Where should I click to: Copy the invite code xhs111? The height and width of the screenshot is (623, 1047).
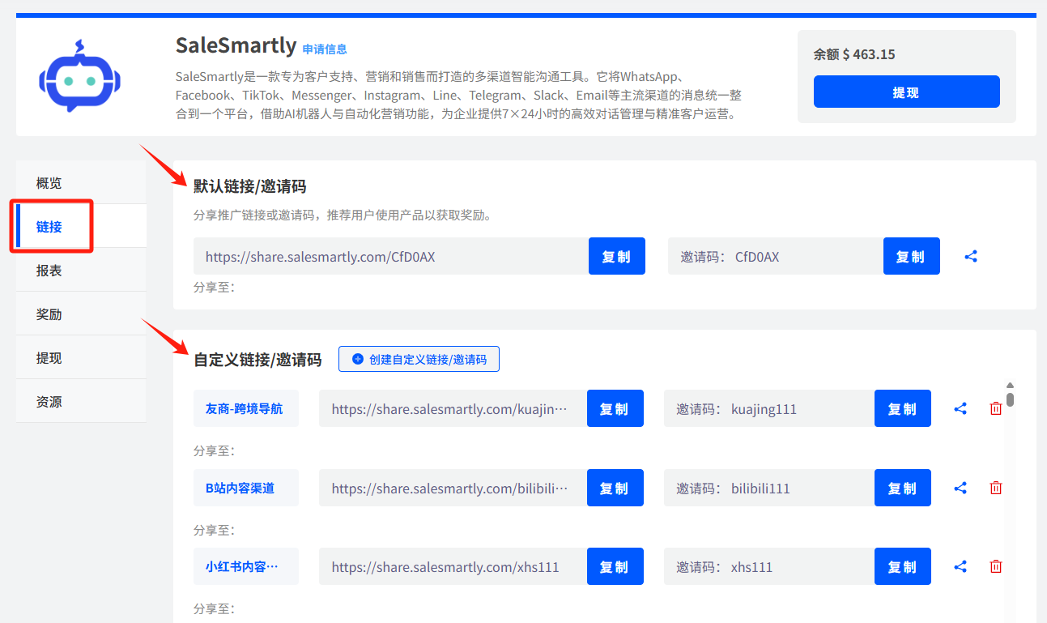pyautogui.click(x=902, y=567)
